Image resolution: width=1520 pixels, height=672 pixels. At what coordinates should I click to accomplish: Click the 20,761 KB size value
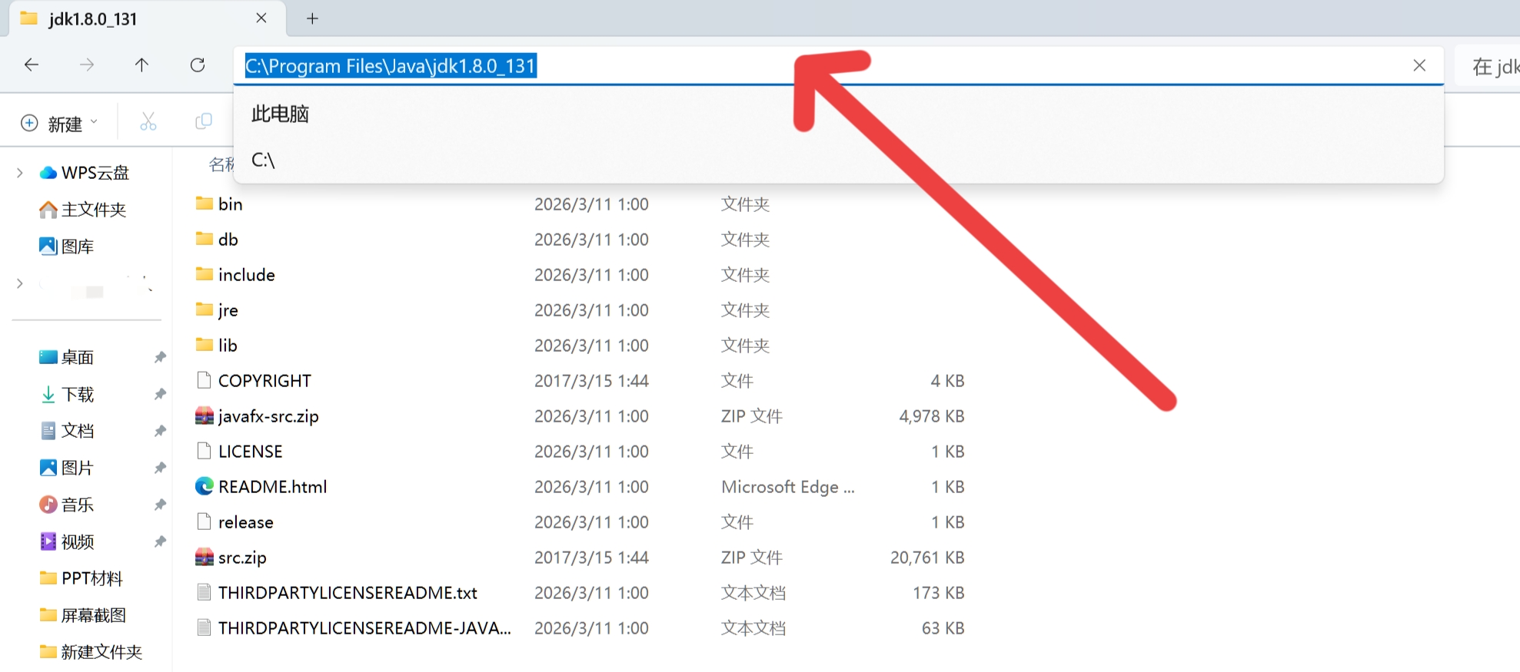[927, 558]
